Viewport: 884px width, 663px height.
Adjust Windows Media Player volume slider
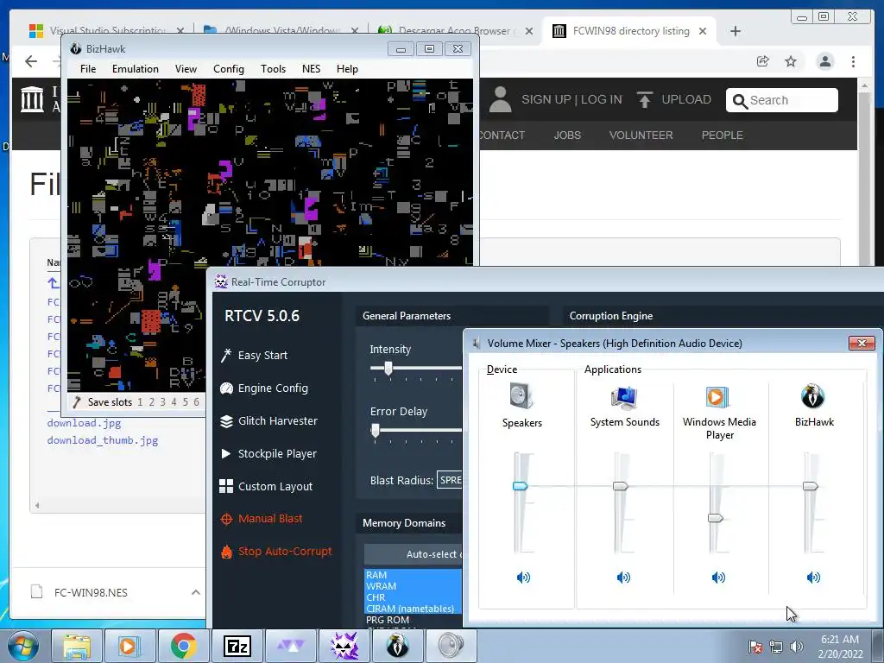(x=716, y=518)
